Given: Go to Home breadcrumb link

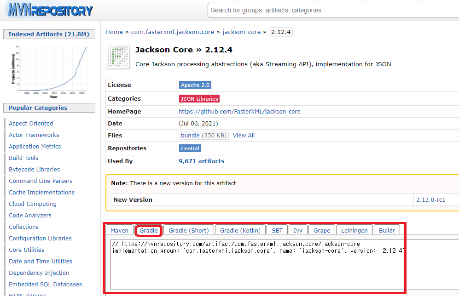Looking at the screenshot, I should click(x=114, y=32).
